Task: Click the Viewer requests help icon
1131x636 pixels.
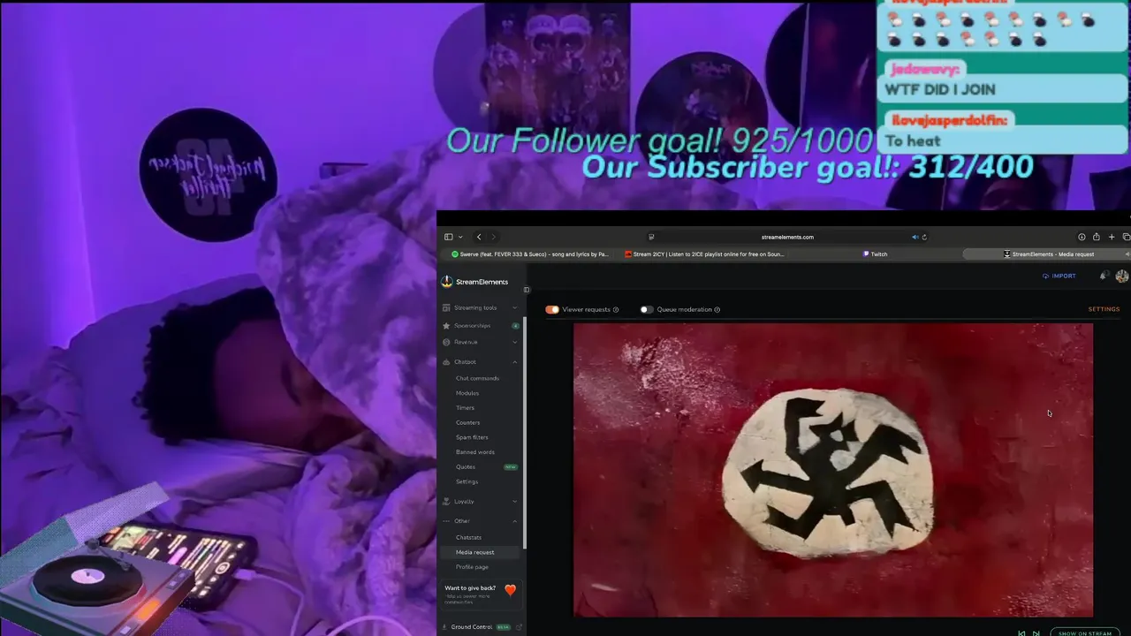Action: click(x=616, y=310)
